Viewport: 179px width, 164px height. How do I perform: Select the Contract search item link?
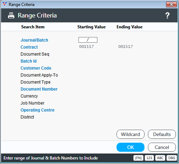(29, 47)
